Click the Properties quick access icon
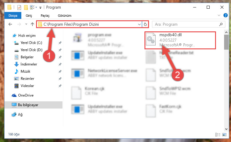The height and width of the screenshot is (142, 231). pyautogui.click(x=19, y=7)
